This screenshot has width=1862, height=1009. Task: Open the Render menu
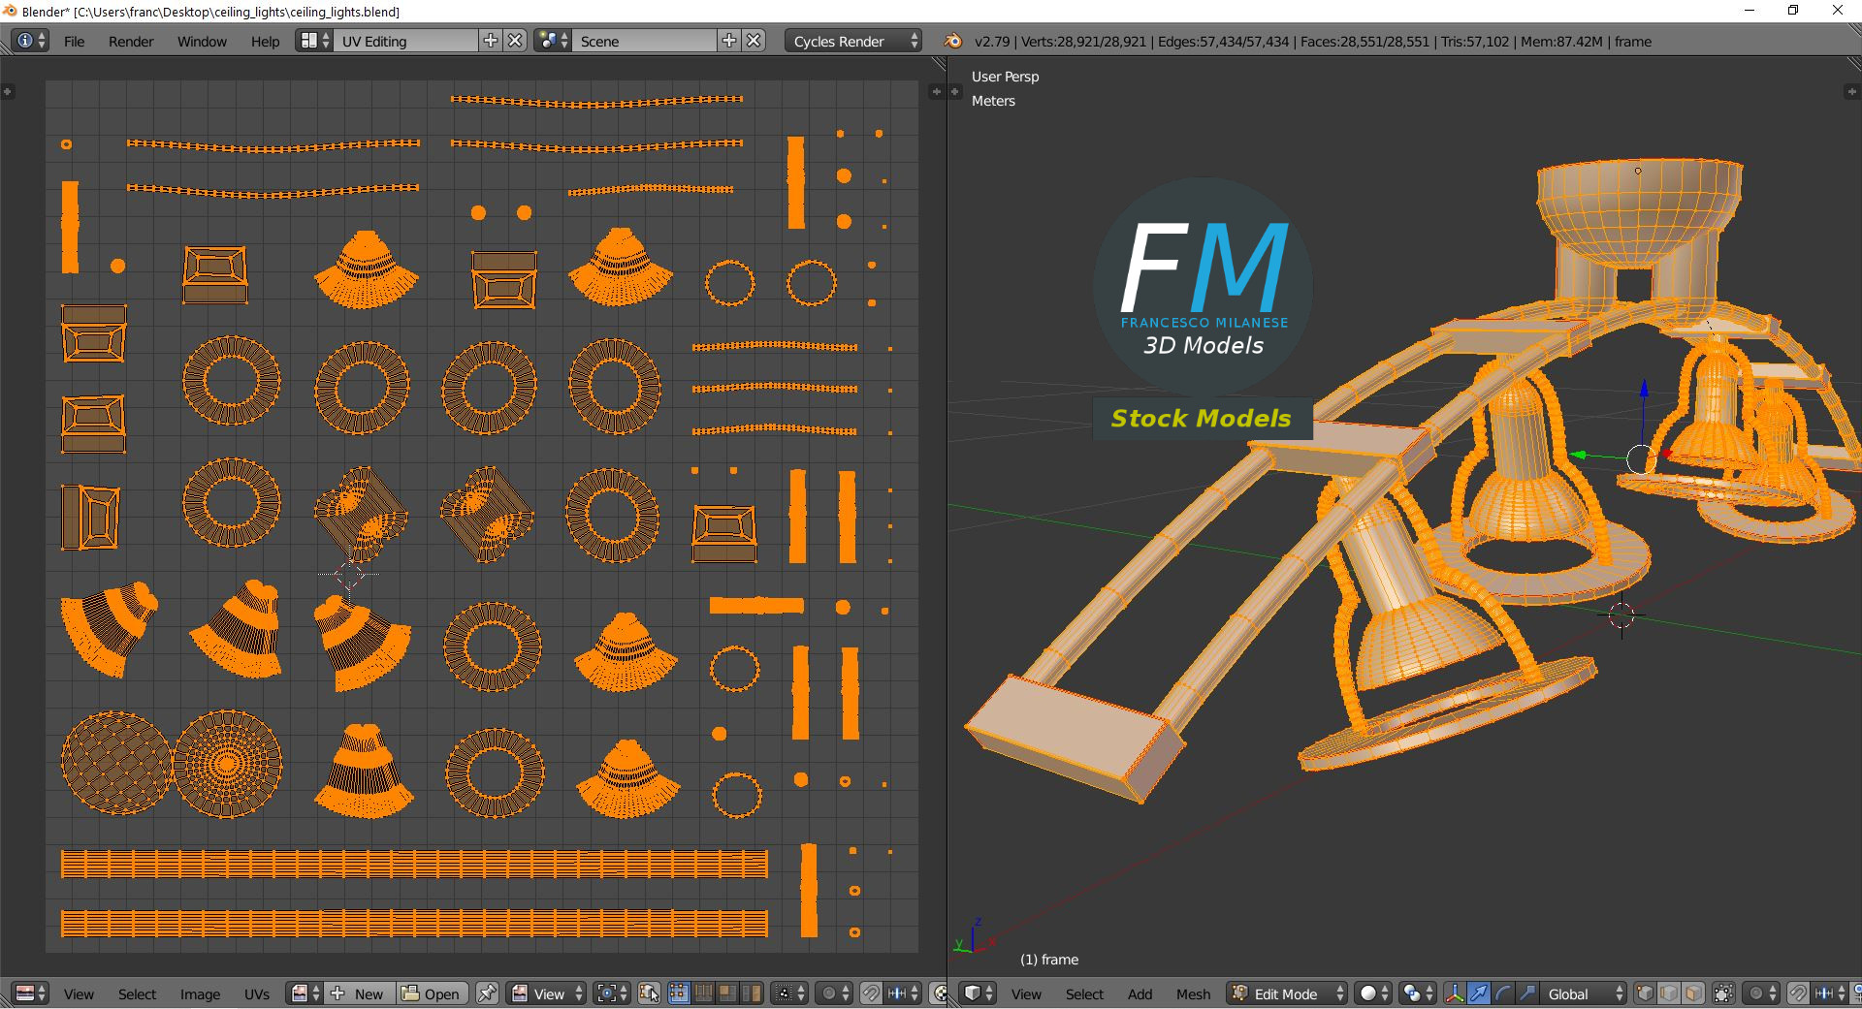coord(131,42)
